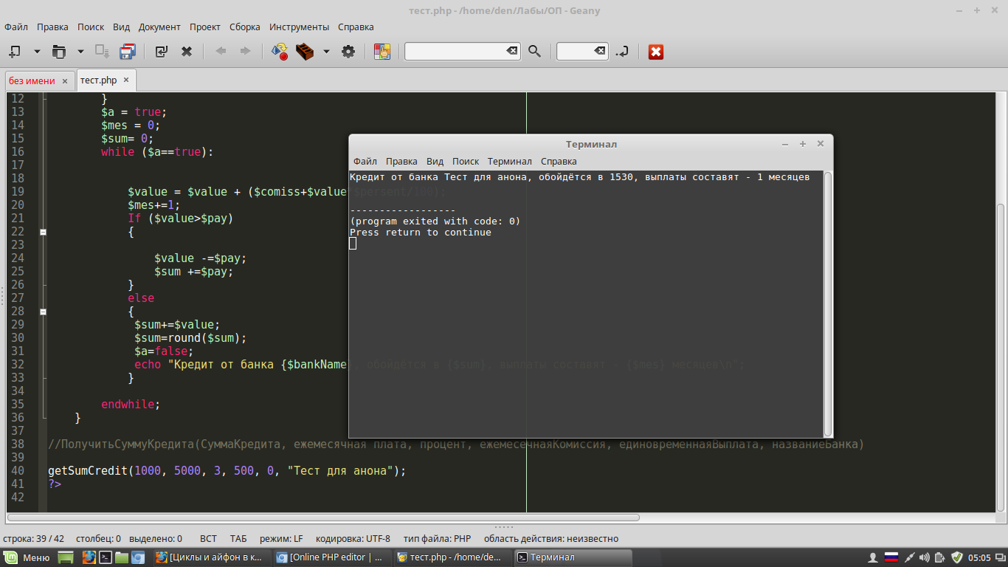The height and width of the screenshot is (567, 1008).
Task: Open the Меню start button
Action: click(x=27, y=557)
